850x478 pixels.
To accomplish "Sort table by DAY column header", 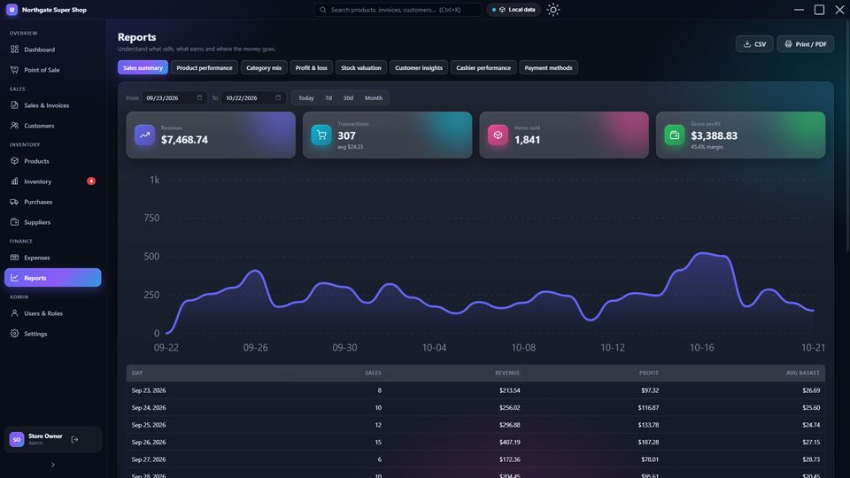I will click(x=137, y=373).
